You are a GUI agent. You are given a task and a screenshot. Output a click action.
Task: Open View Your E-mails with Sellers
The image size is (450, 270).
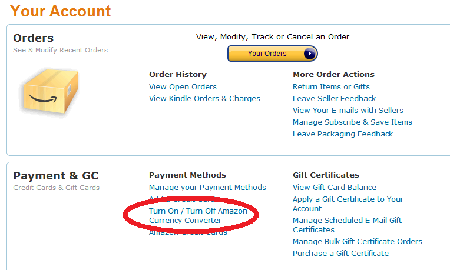348,111
